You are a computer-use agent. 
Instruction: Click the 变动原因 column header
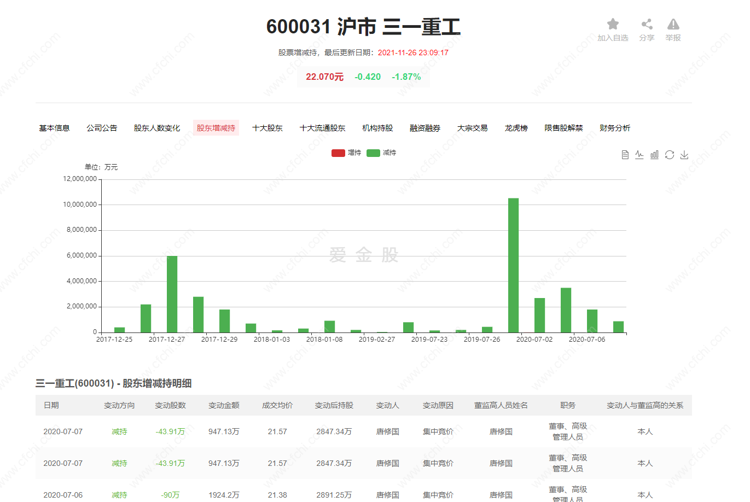(438, 405)
